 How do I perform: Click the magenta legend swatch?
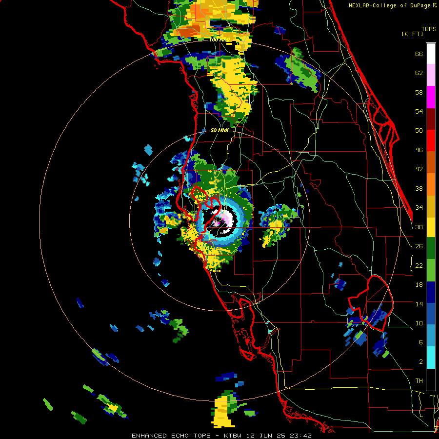[431, 97]
